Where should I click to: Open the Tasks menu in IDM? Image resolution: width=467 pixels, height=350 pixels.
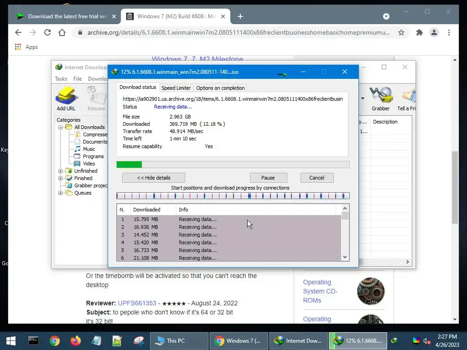click(x=61, y=78)
